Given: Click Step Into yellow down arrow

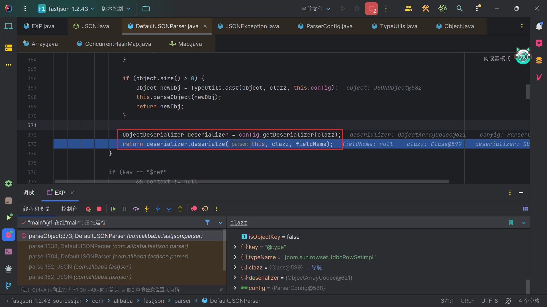Looking at the screenshot, I should pos(147,209).
